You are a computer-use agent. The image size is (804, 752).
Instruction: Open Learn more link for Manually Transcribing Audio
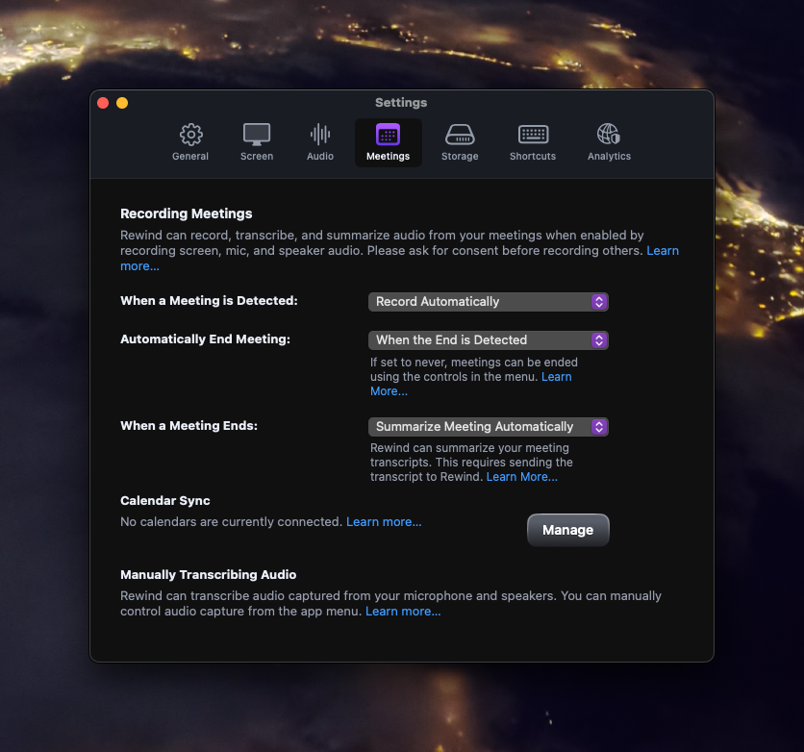[x=403, y=612]
